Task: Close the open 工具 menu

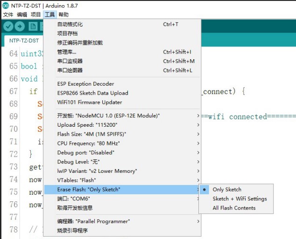Action: pos(49,14)
